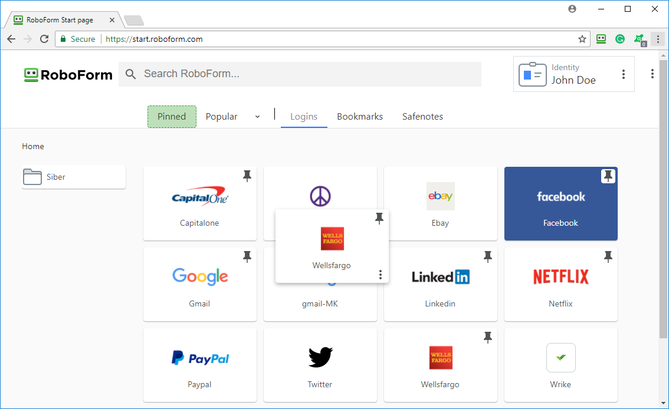This screenshot has width=669, height=409.
Task: Show the Logins tab
Action: coord(304,117)
